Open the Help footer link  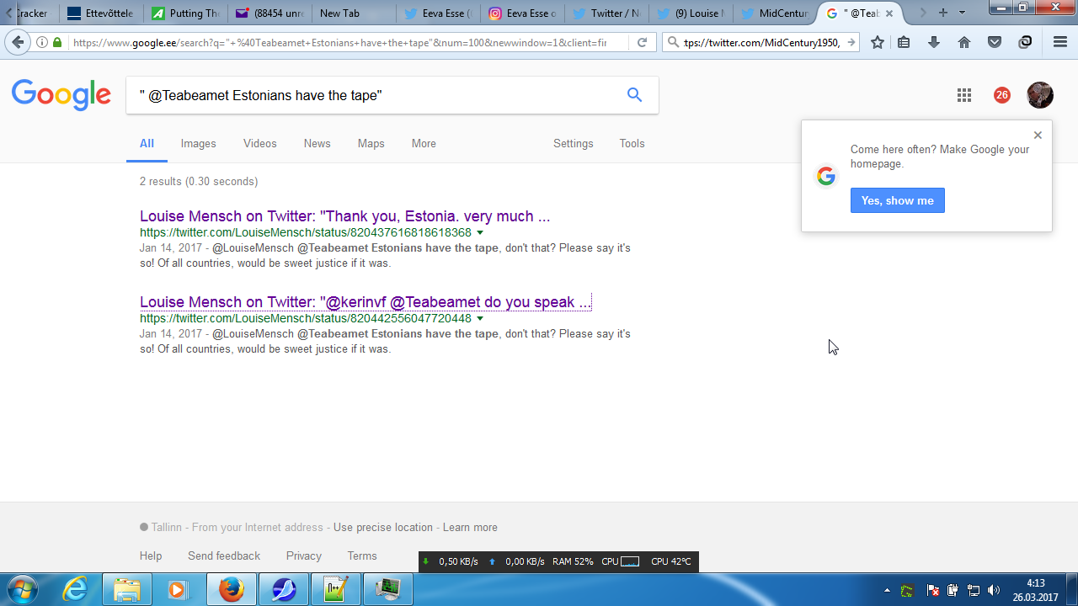(151, 556)
